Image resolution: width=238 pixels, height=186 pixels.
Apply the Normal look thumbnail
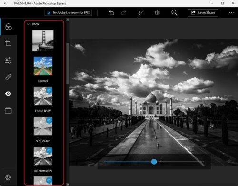[x=43, y=66]
